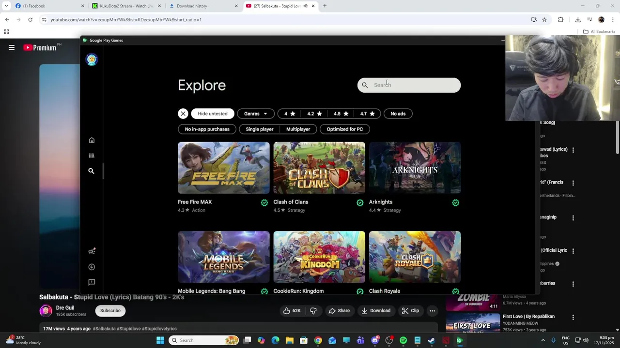Dislike the Salbakuta video
620x348 pixels.
313,311
